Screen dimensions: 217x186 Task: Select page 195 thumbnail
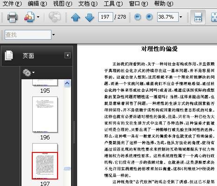(x=45, y=83)
